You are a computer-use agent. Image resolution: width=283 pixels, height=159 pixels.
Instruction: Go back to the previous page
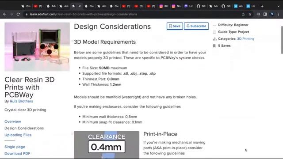5,14
